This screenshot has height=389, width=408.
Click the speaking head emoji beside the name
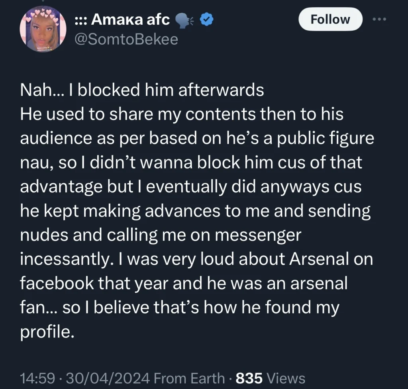coord(185,19)
